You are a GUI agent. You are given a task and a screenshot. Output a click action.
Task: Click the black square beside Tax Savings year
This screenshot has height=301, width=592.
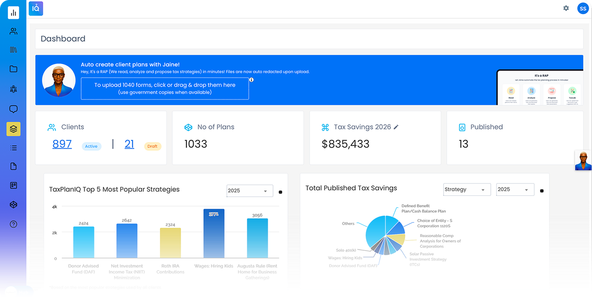pos(542,191)
